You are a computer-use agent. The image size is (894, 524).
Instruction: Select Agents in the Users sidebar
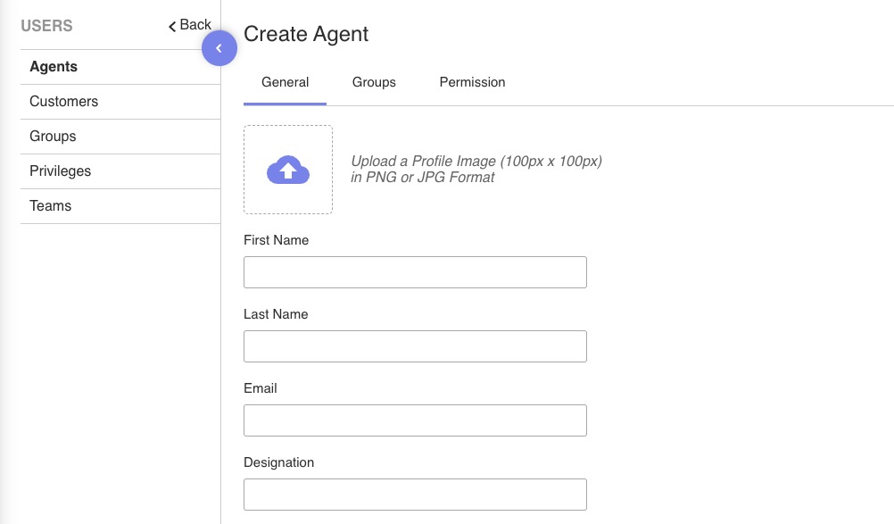coord(54,66)
